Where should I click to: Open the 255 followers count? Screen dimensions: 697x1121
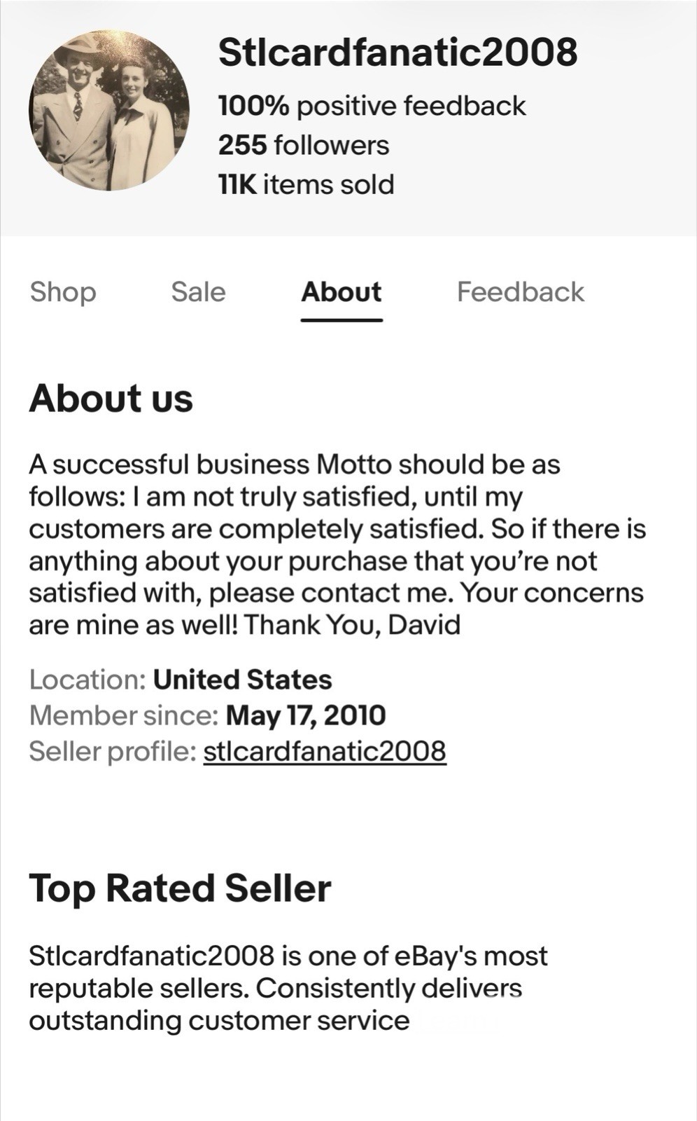(x=304, y=145)
